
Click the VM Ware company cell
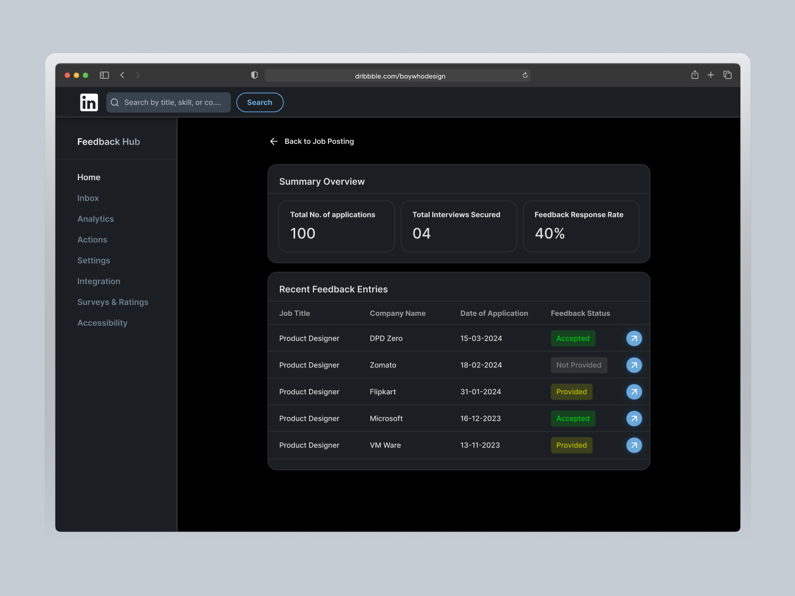tap(385, 445)
